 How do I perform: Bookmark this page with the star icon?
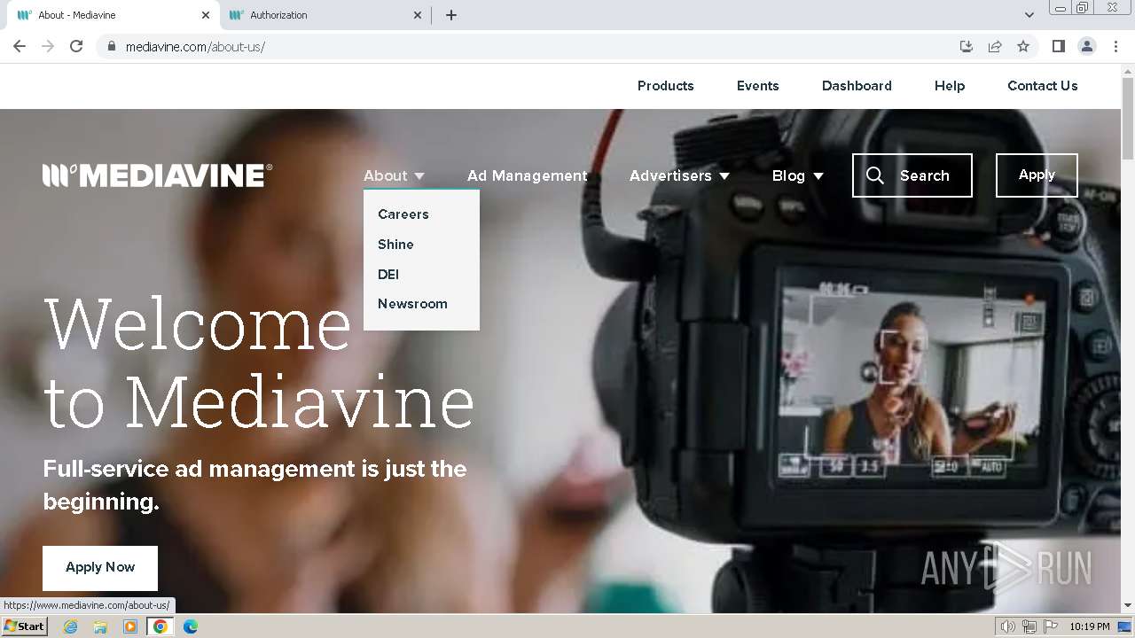(1023, 46)
